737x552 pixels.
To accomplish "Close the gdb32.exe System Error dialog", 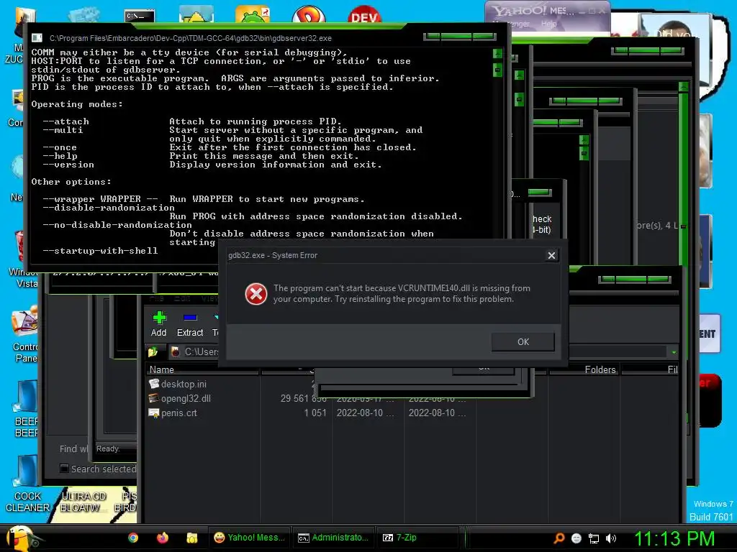I will pyautogui.click(x=551, y=255).
